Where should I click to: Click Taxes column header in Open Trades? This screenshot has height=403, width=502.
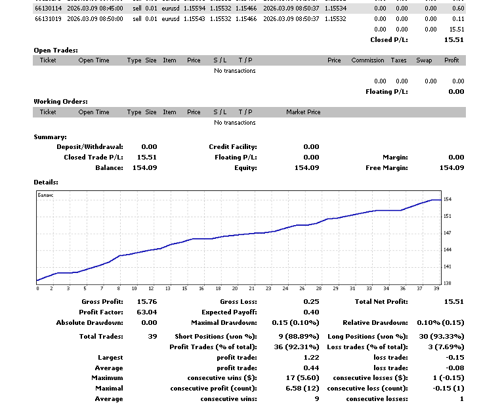click(398, 60)
